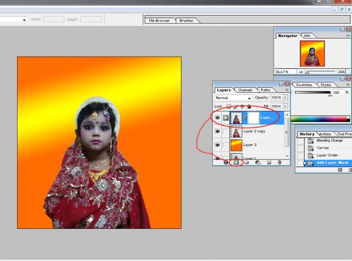
Task: Open the Layers panel options arrows
Action: [x=287, y=90]
